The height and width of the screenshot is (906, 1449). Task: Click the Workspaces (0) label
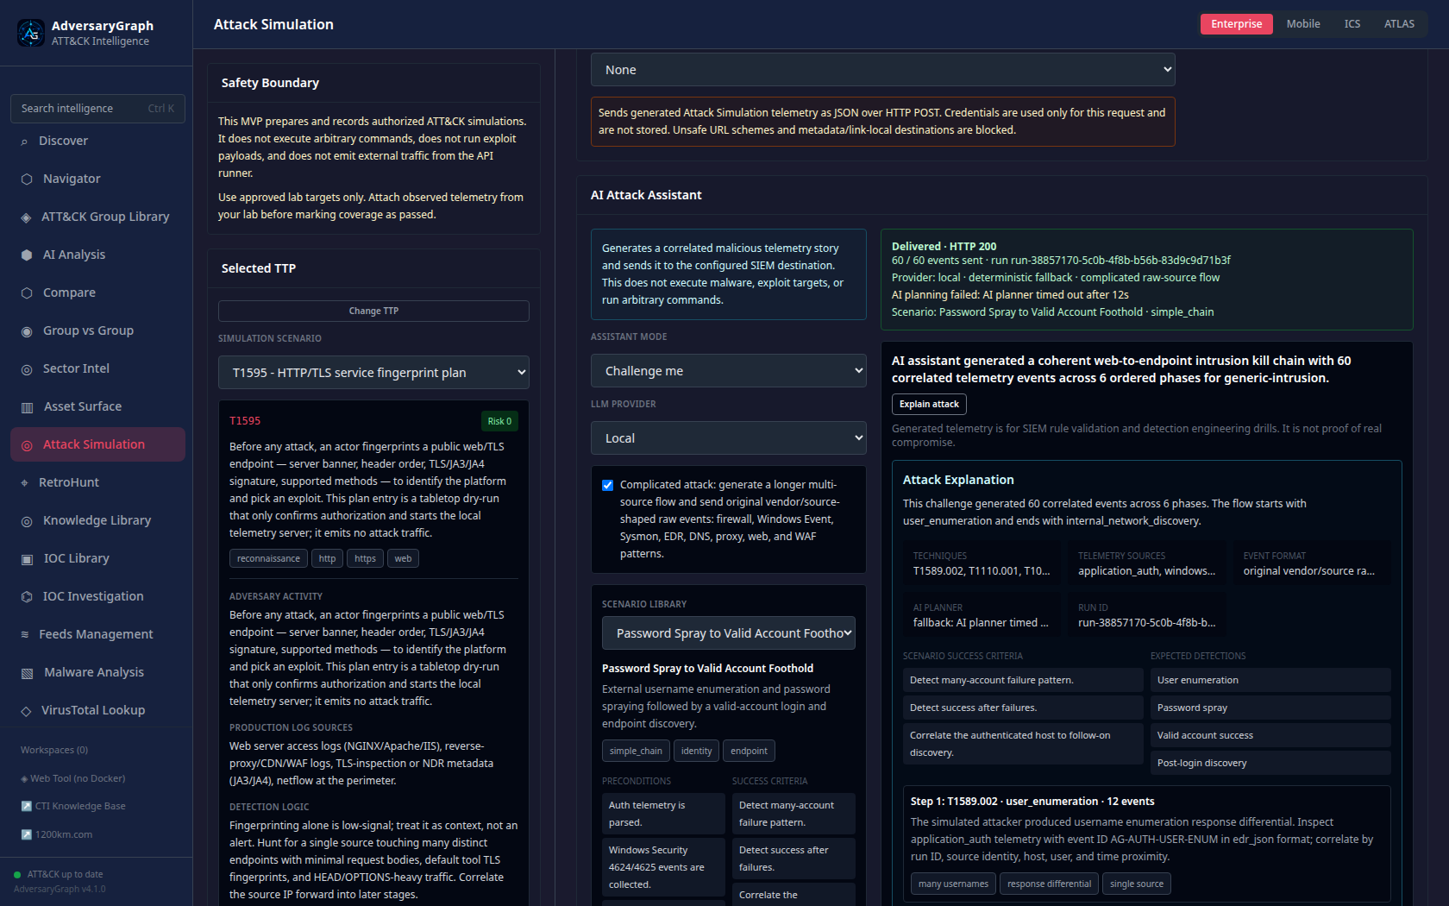(54, 750)
